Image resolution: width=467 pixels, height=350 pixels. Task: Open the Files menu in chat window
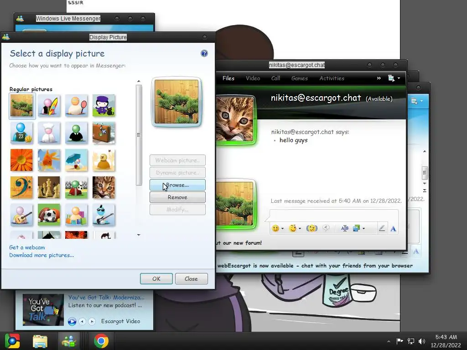point(228,78)
